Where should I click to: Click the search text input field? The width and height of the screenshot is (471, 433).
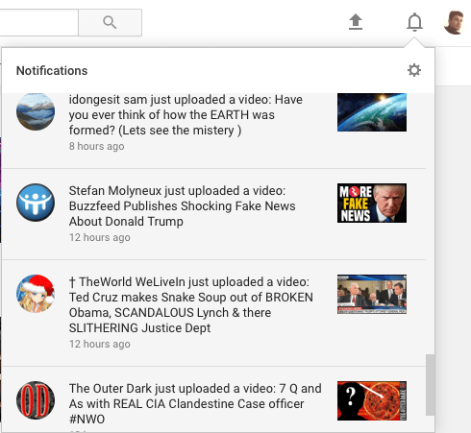coord(38,22)
